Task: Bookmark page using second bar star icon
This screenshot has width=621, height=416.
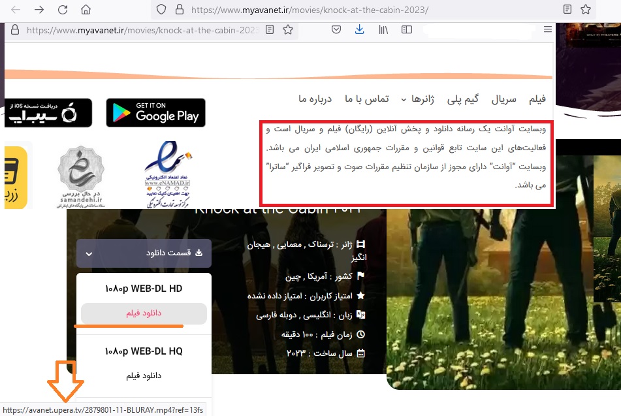Action: (288, 29)
